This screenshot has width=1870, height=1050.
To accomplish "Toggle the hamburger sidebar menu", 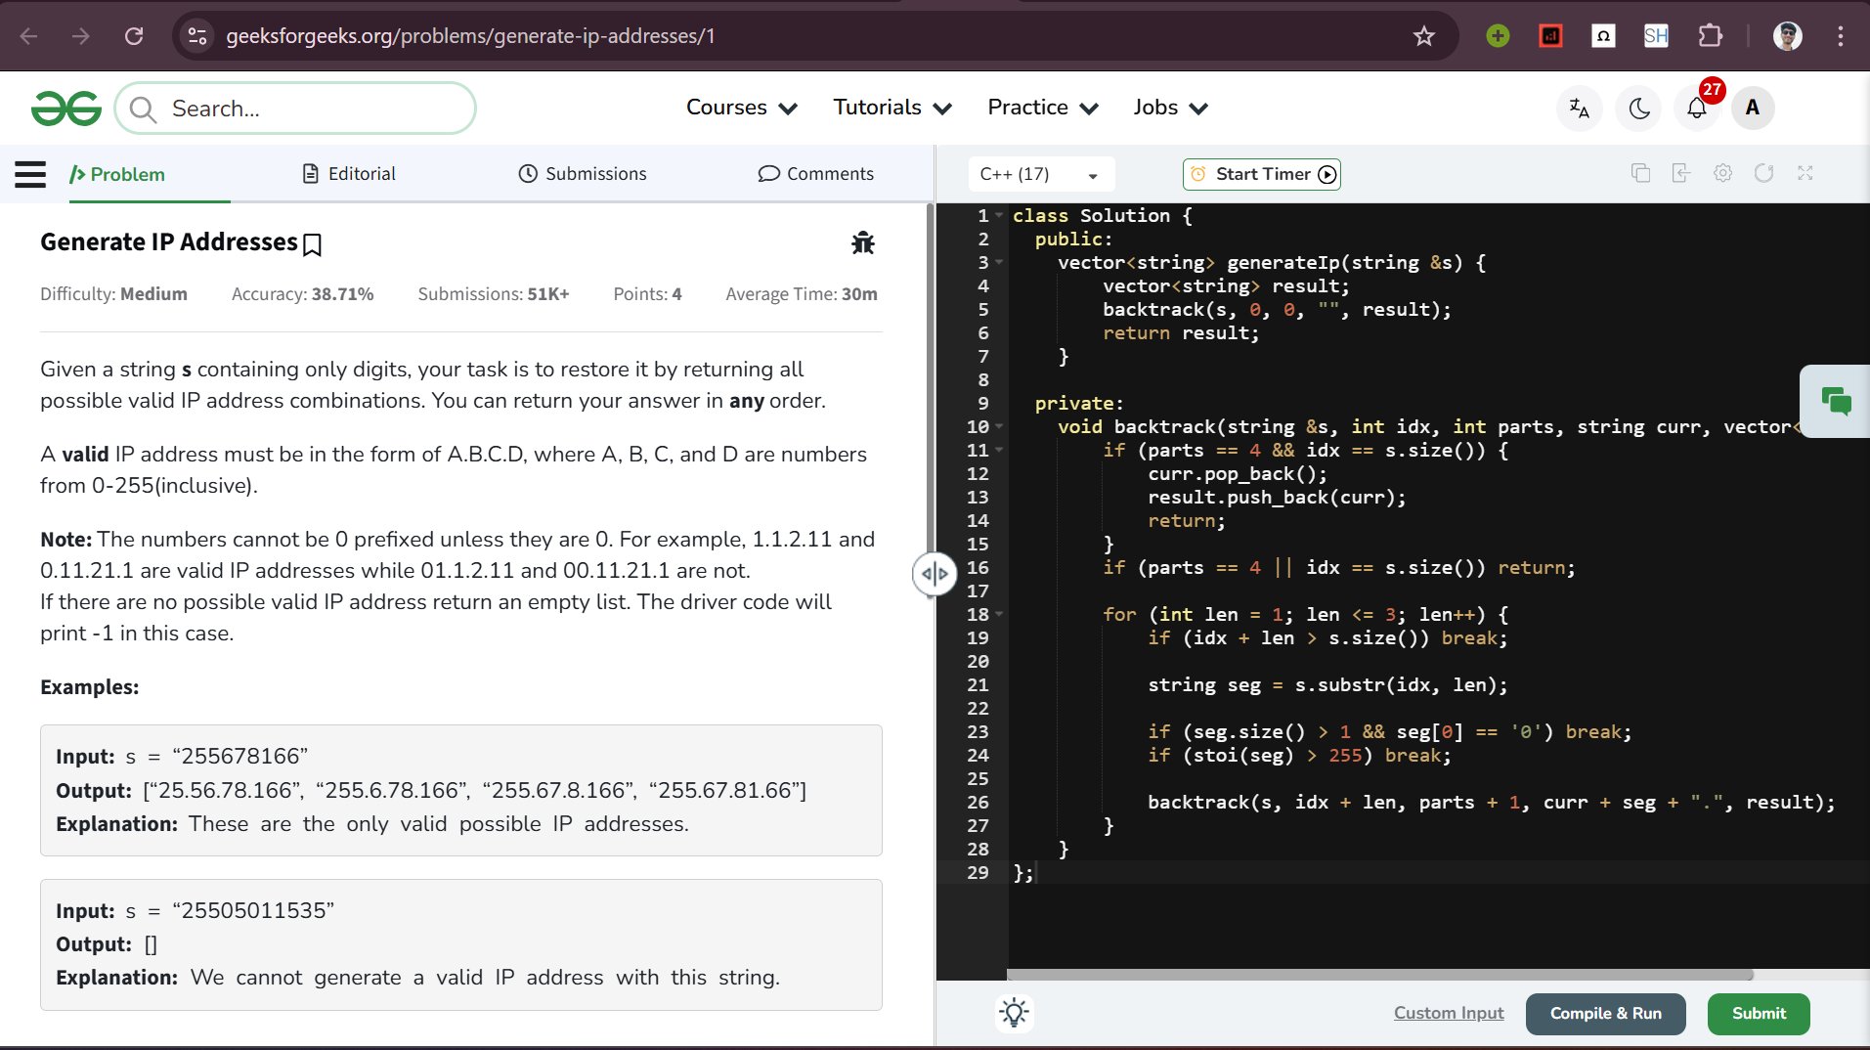I will pos(30,174).
